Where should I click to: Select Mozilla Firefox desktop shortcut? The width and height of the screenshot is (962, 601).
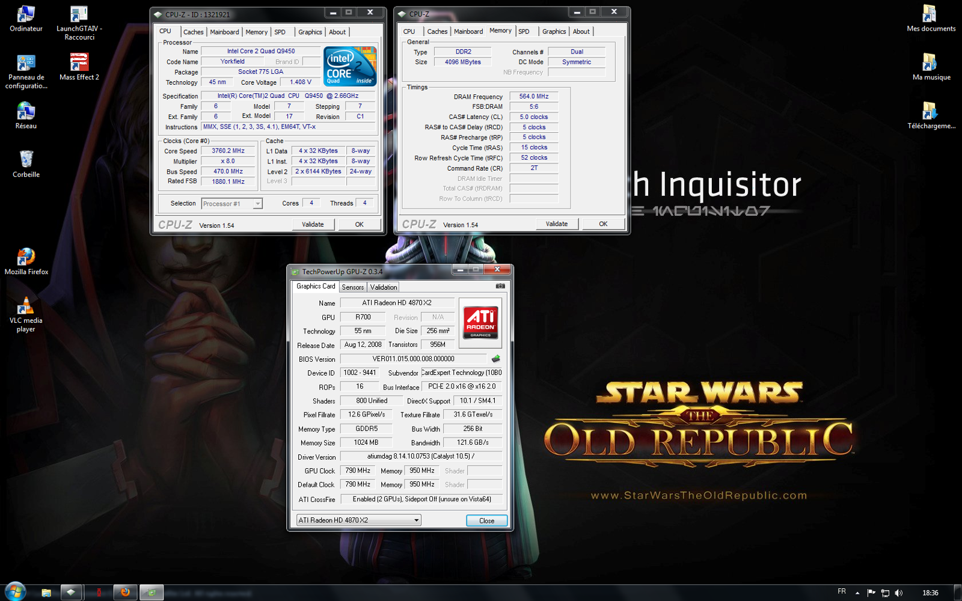[x=26, y=261]
